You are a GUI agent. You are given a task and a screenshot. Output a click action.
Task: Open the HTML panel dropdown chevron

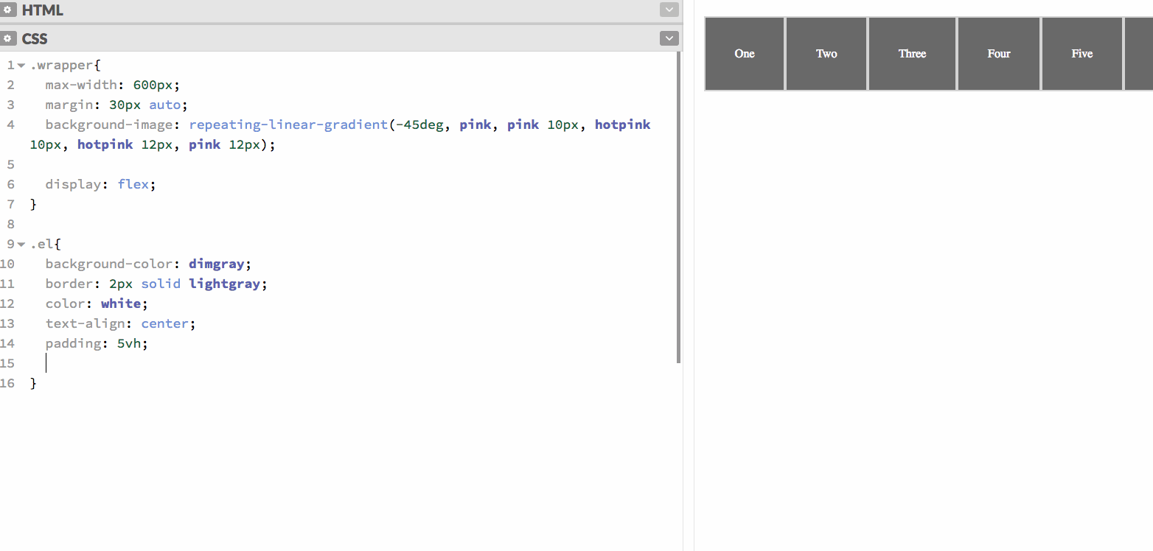[x=669, y=10]
